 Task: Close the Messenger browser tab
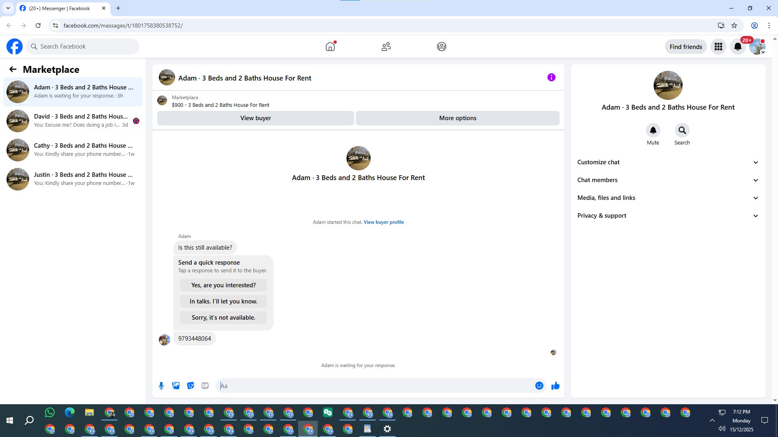click(x=104, y=8)
